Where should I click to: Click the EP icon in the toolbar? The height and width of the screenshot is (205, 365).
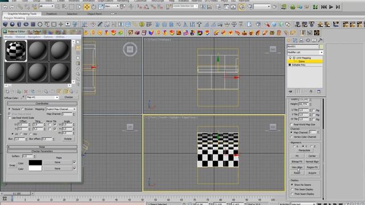(149, 24)
